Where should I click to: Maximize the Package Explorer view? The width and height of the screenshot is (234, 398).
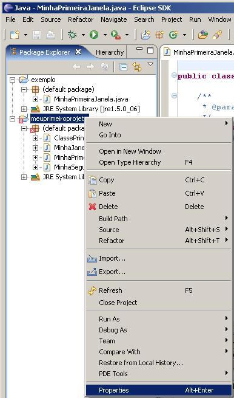click(x=150, y=50)
